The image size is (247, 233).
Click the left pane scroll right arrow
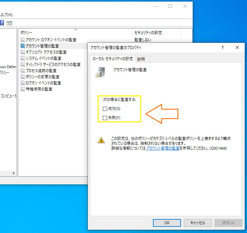click(x=14, y=173)
